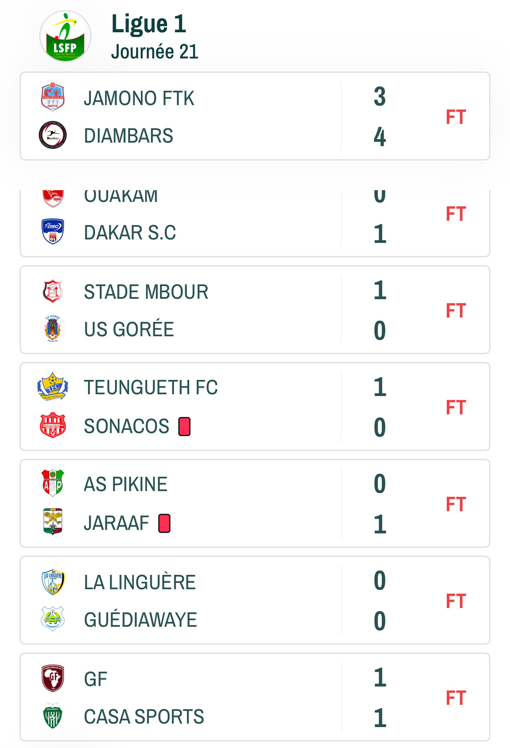This screenshot has height=748, width=510.
Task: Click the Teungueth FC team crest
Action: click(53, 386)
